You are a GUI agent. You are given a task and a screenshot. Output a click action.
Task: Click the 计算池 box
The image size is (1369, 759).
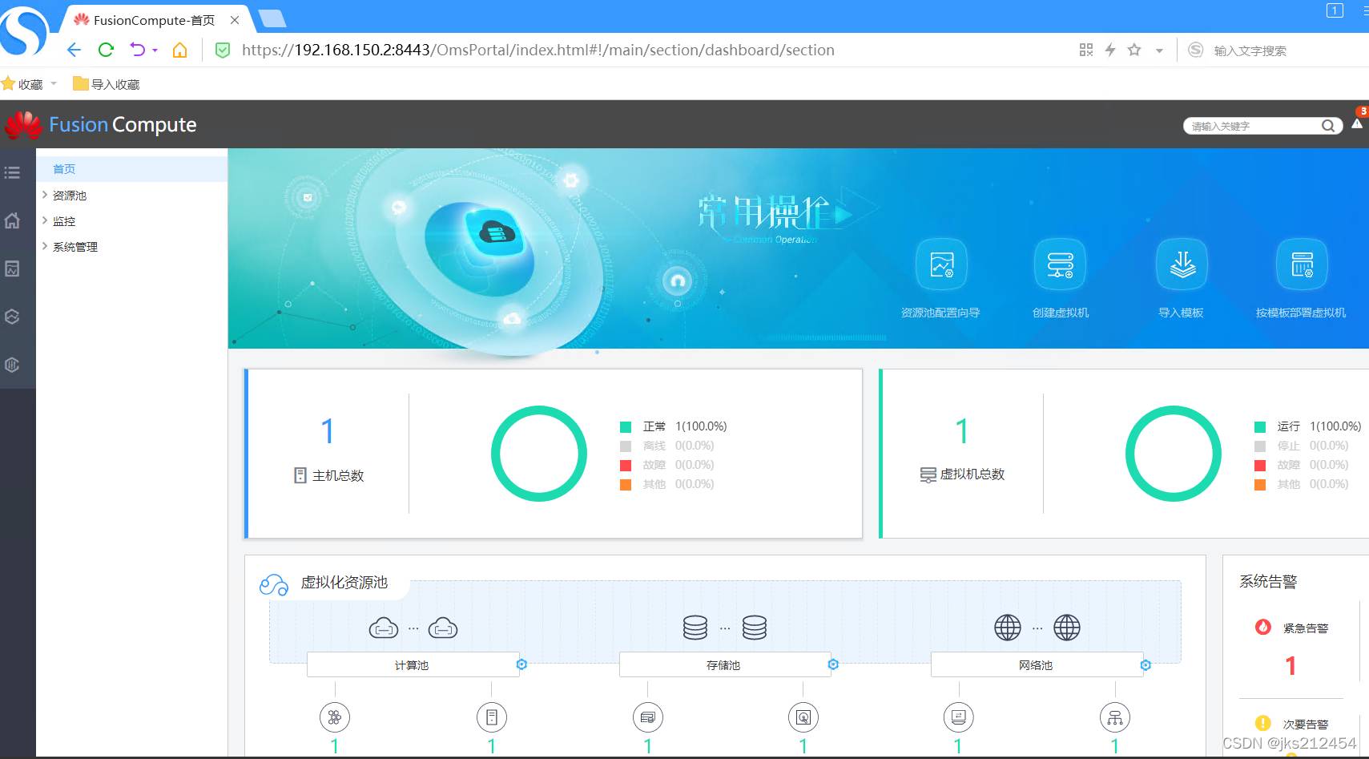412,664
